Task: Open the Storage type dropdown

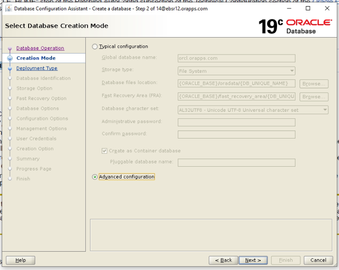Action: coord(236,71)
